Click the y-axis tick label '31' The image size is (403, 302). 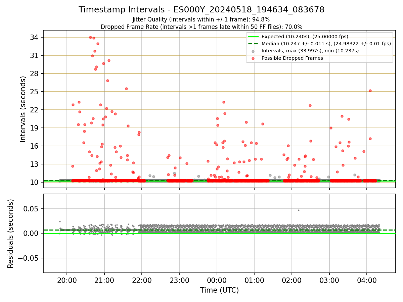[x=35, y=55]
